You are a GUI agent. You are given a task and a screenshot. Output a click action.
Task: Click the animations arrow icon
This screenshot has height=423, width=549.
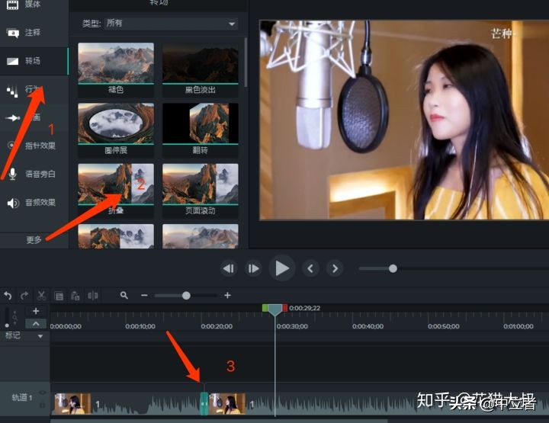coord(13,118)
